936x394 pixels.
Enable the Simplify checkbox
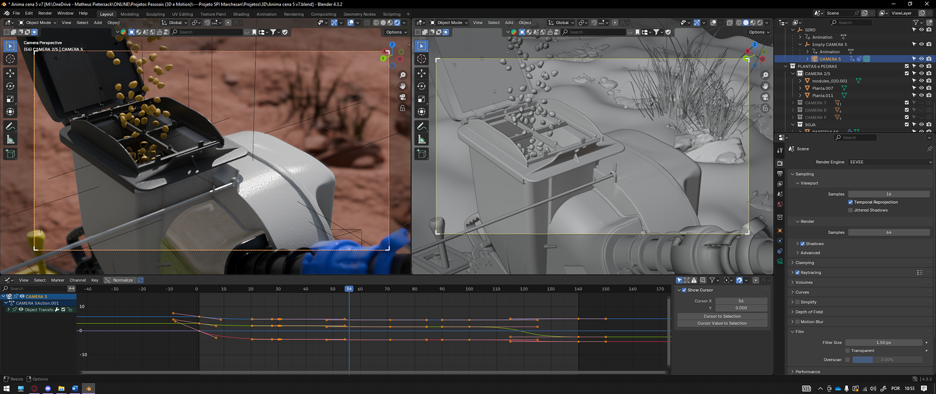point(798,302)
